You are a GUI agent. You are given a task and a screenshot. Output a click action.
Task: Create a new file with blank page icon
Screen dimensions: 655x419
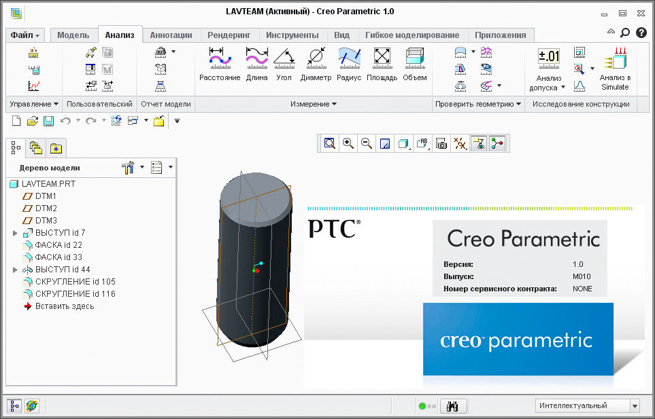coord(16,121)
